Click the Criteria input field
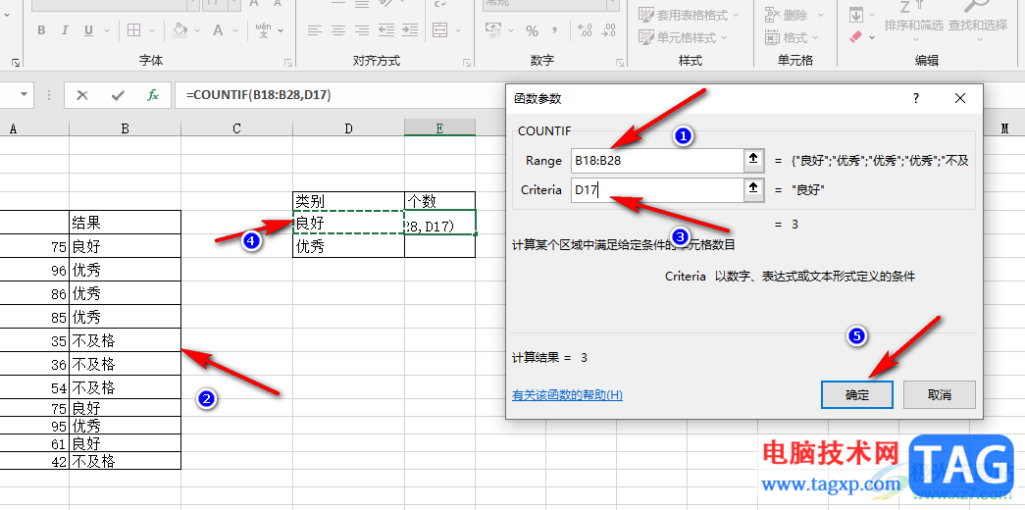The image size is (1025, 510). tap(657, 189)
